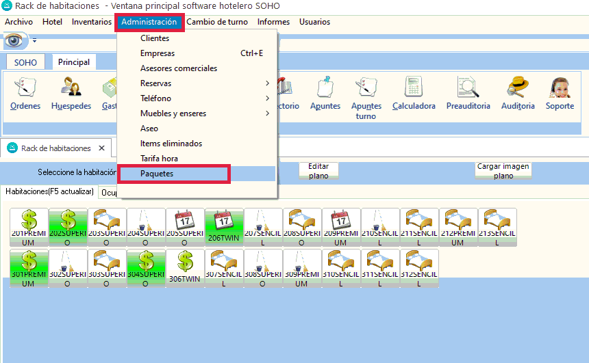Open dropdown arrow beside eye icon
Viewport: 589px width, 363px height.
click(x=34, y=41)
